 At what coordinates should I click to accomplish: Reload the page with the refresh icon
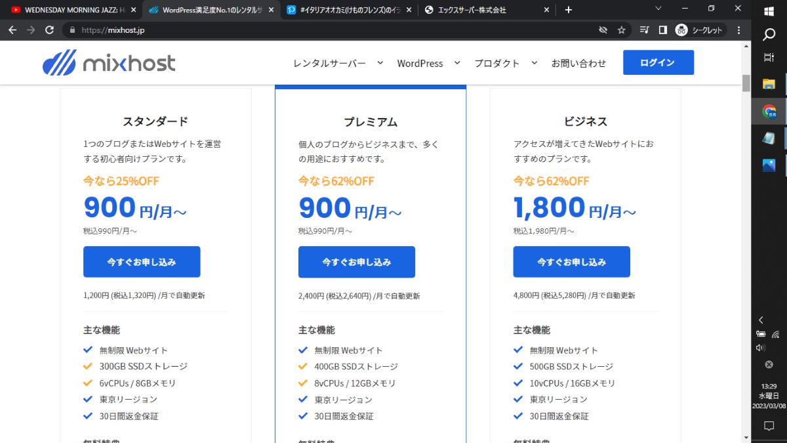click(49, 30)
